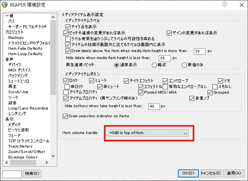This screenshot has width=248, height=181.
Task: Disable ゲインの変更があれば表示 checkbox
Action: (x=169, y=33)
